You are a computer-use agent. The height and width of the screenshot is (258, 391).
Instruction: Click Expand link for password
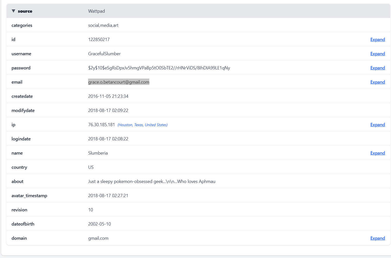[x=377, y=68]
